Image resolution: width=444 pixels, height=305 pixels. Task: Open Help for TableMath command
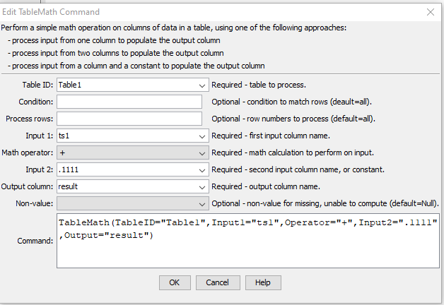tap(263, 282)
